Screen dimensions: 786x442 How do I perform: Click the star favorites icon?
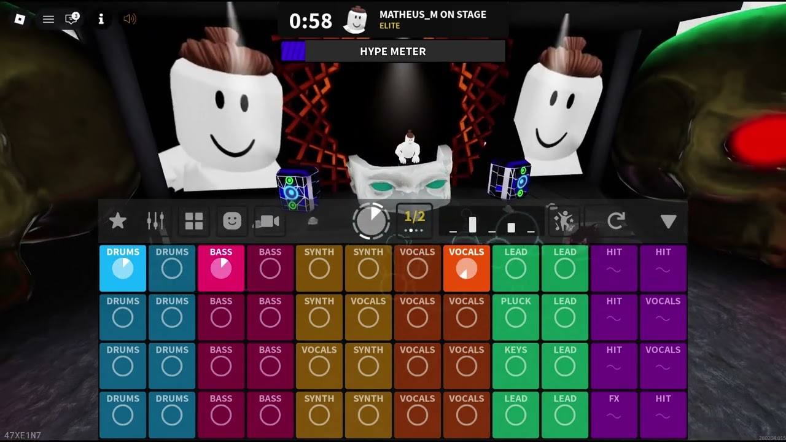click(x=118, y=221)
